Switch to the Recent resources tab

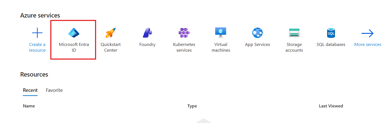[x=30, y=90]
